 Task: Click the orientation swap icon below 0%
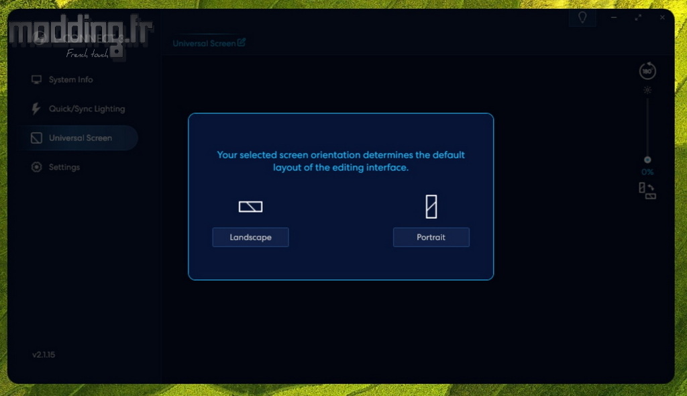coord(647,191)
